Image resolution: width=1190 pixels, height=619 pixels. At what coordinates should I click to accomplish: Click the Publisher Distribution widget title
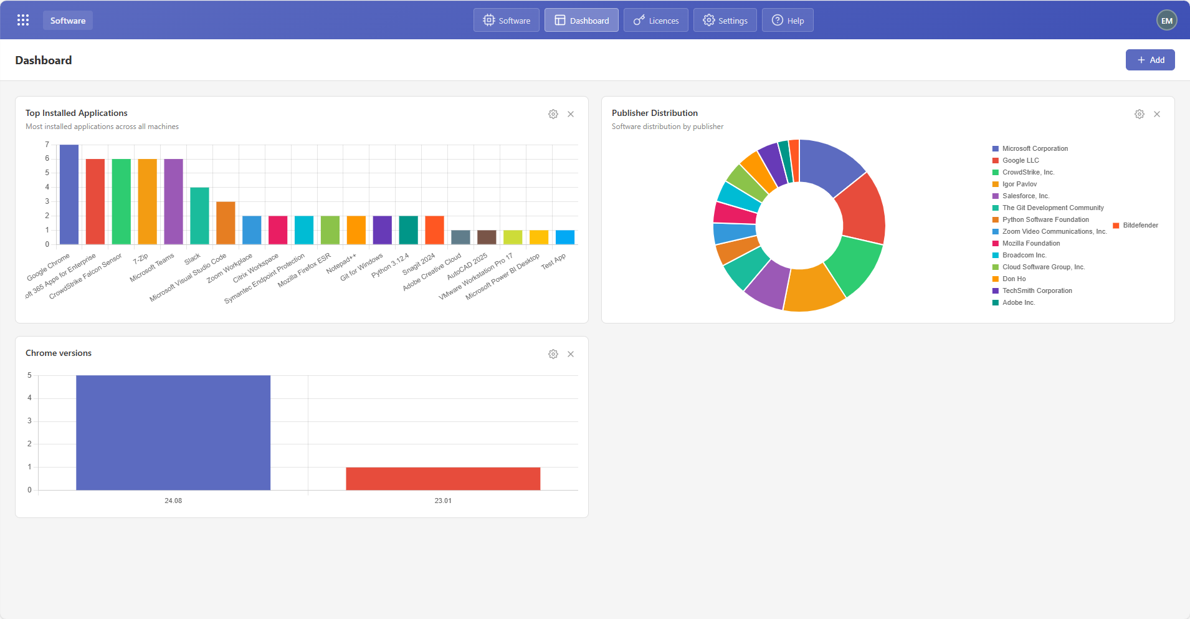pos(655,113)
